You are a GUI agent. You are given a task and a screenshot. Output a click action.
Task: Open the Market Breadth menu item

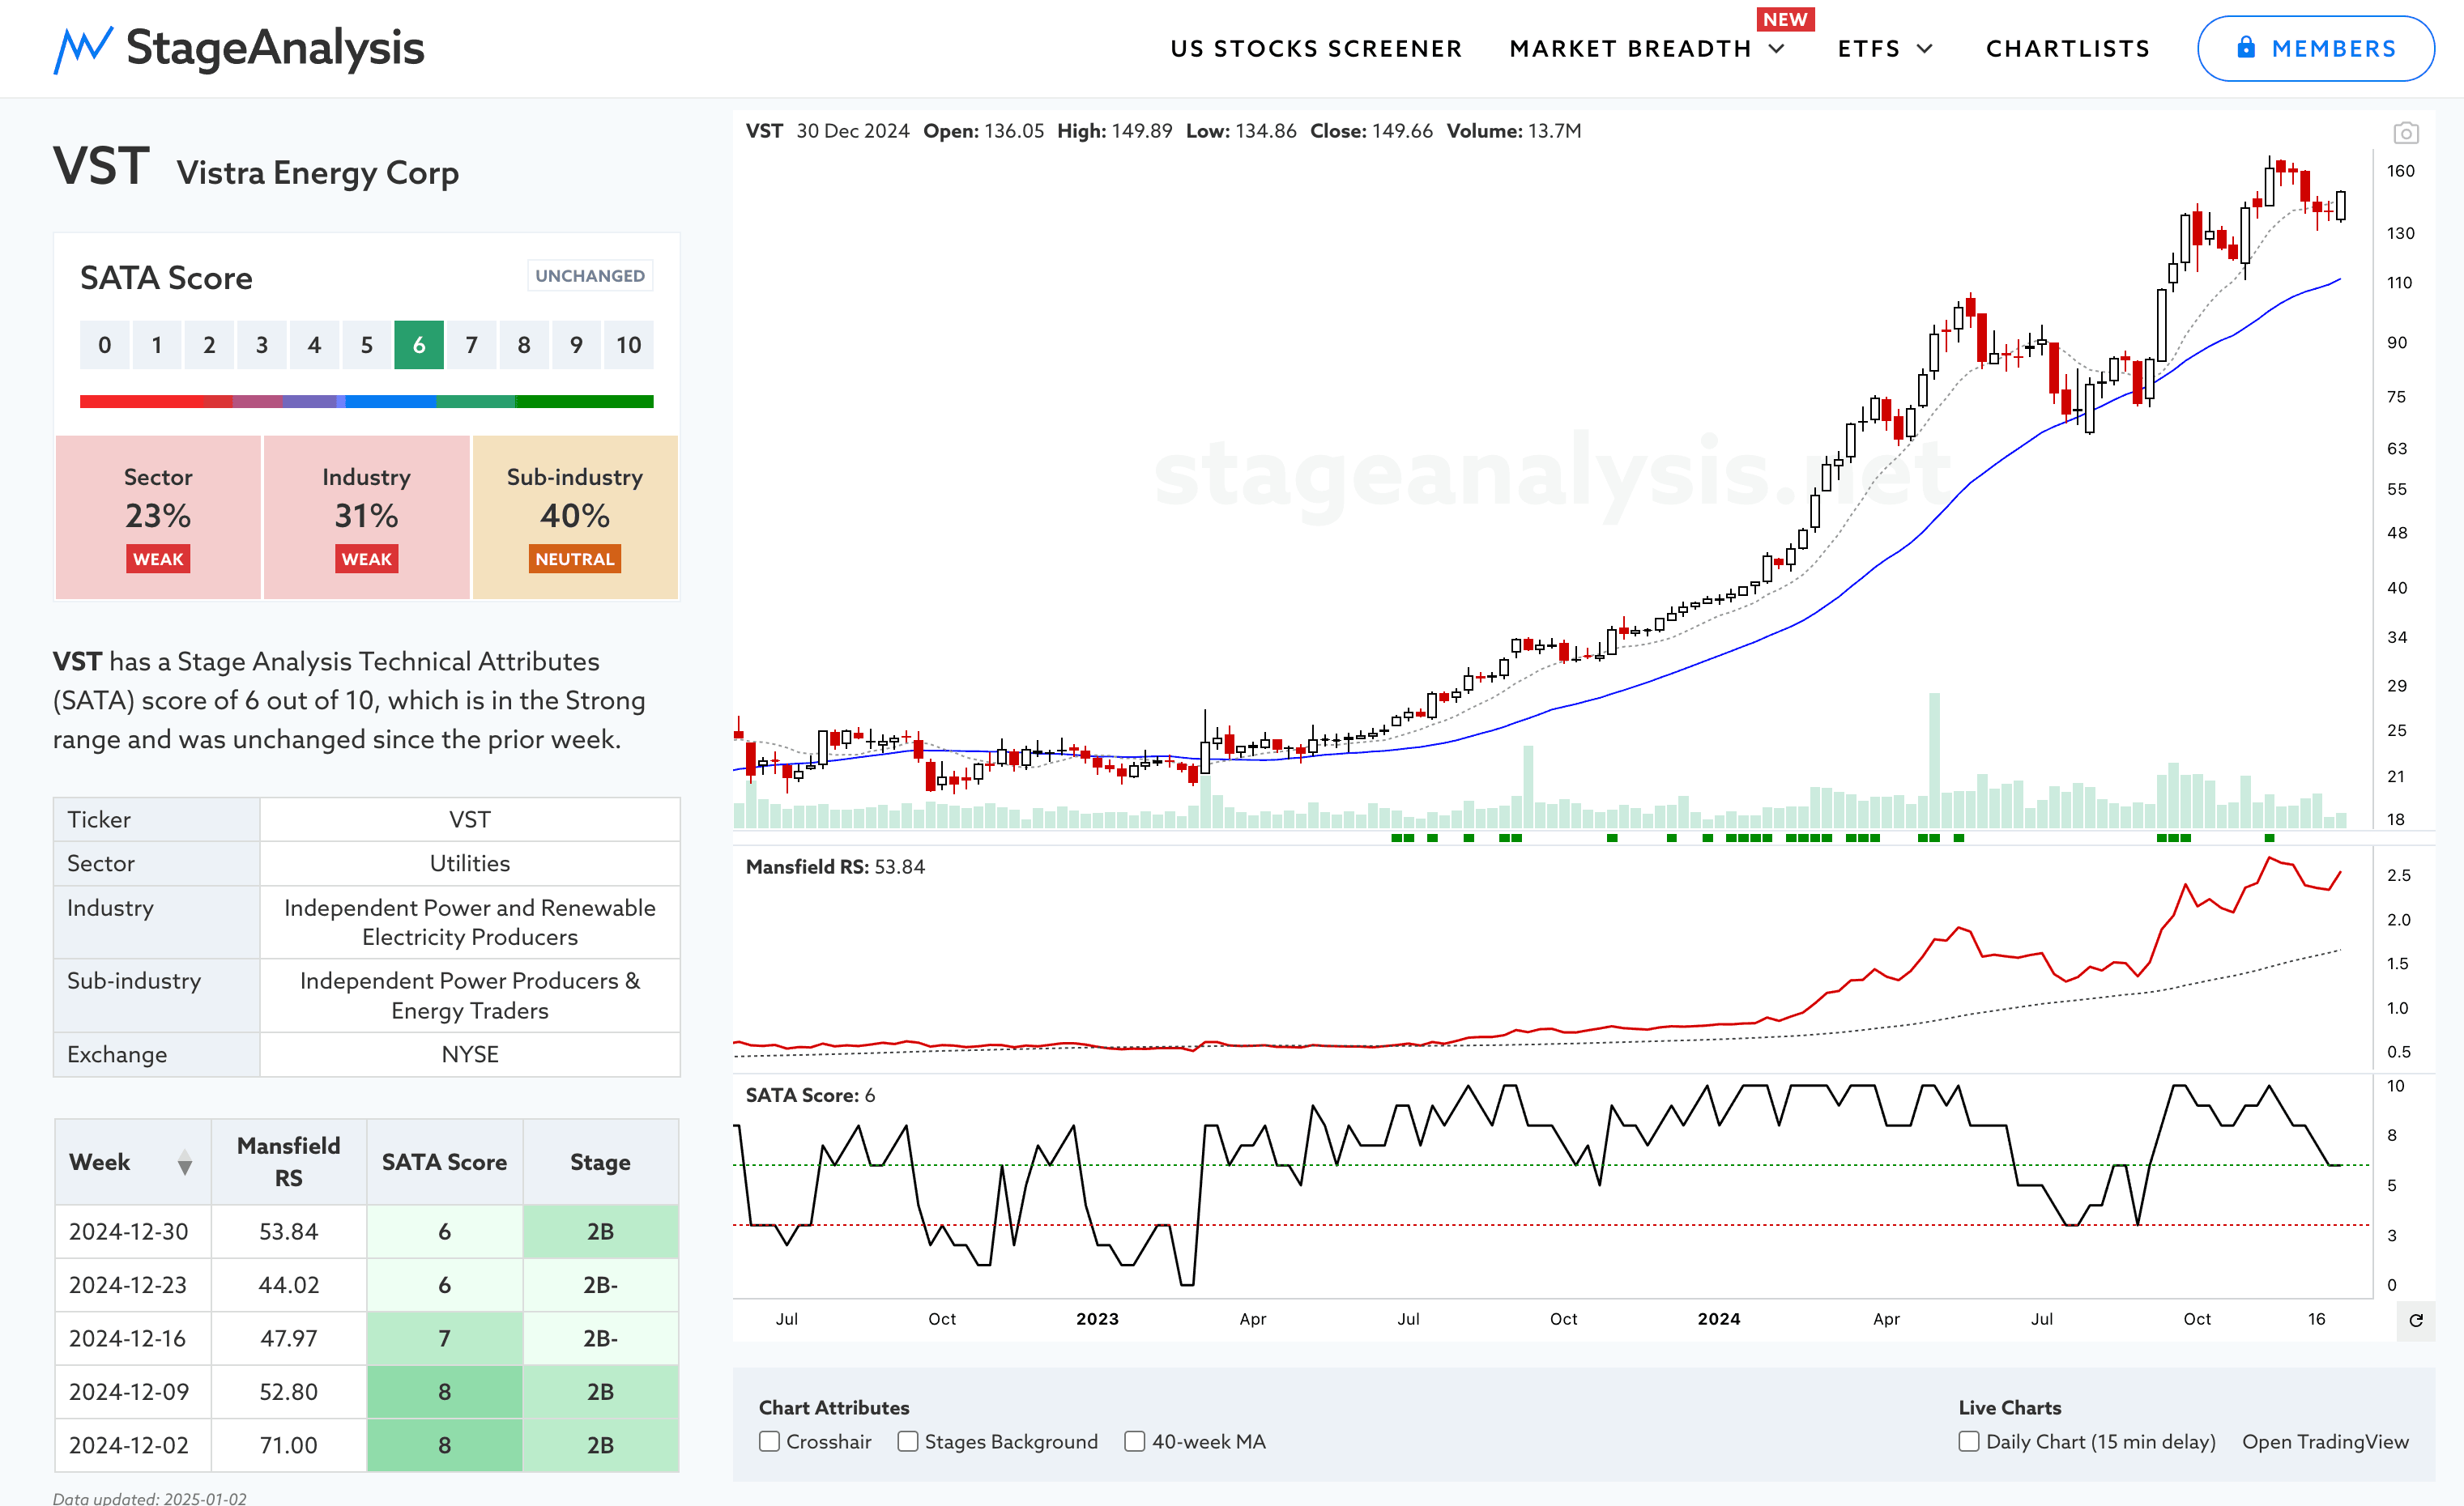click(x=1631, y=48)
